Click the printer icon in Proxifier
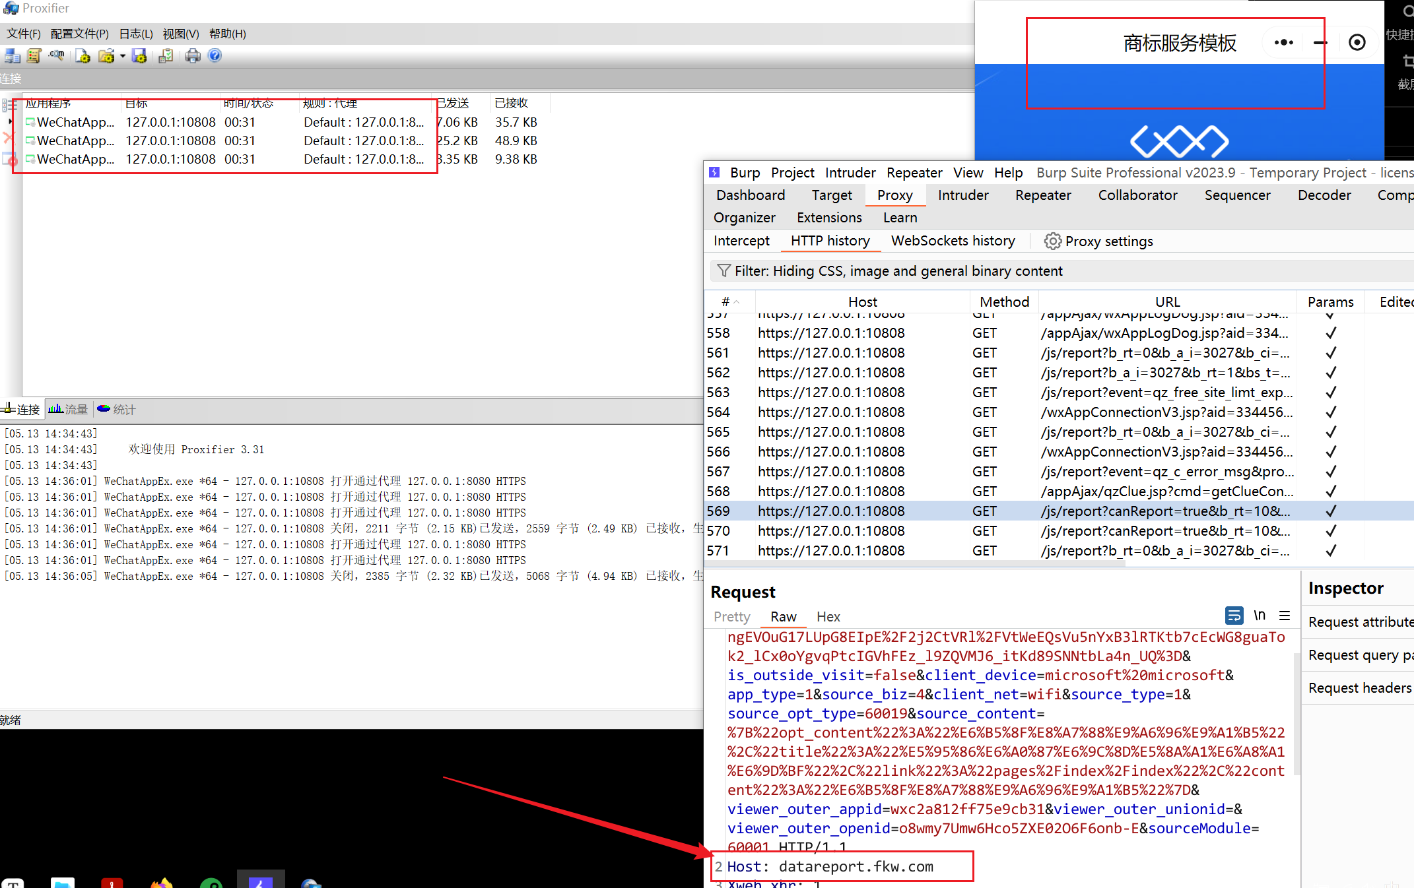1414x888 pixels. pyautogui.click(x=193, y=56)
